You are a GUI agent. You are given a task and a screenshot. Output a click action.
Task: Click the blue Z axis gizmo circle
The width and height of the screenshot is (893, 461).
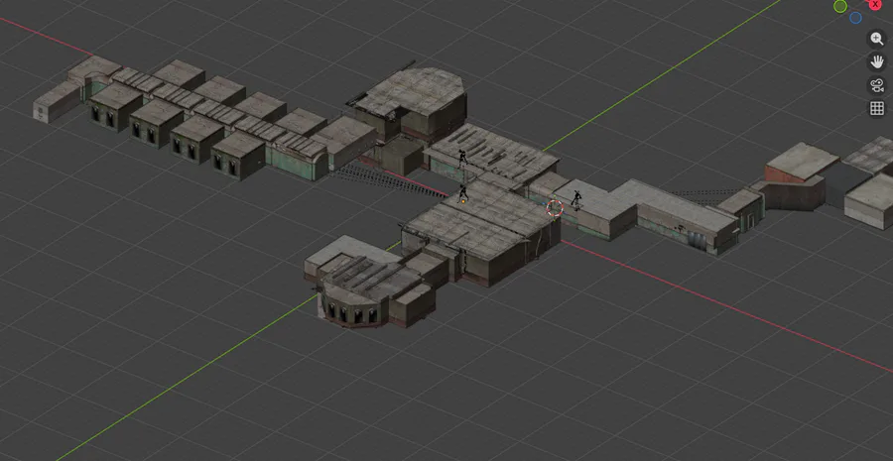pyautogui.click(x=855, y=18)
